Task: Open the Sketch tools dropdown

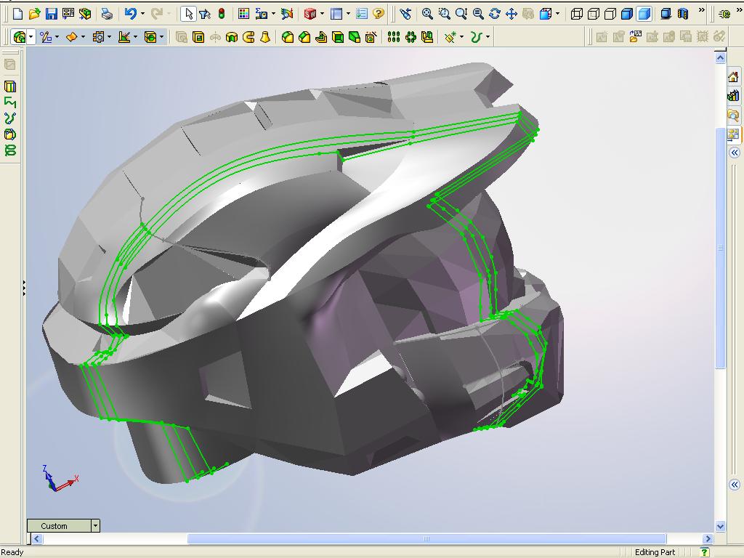Action: (57, 36)
